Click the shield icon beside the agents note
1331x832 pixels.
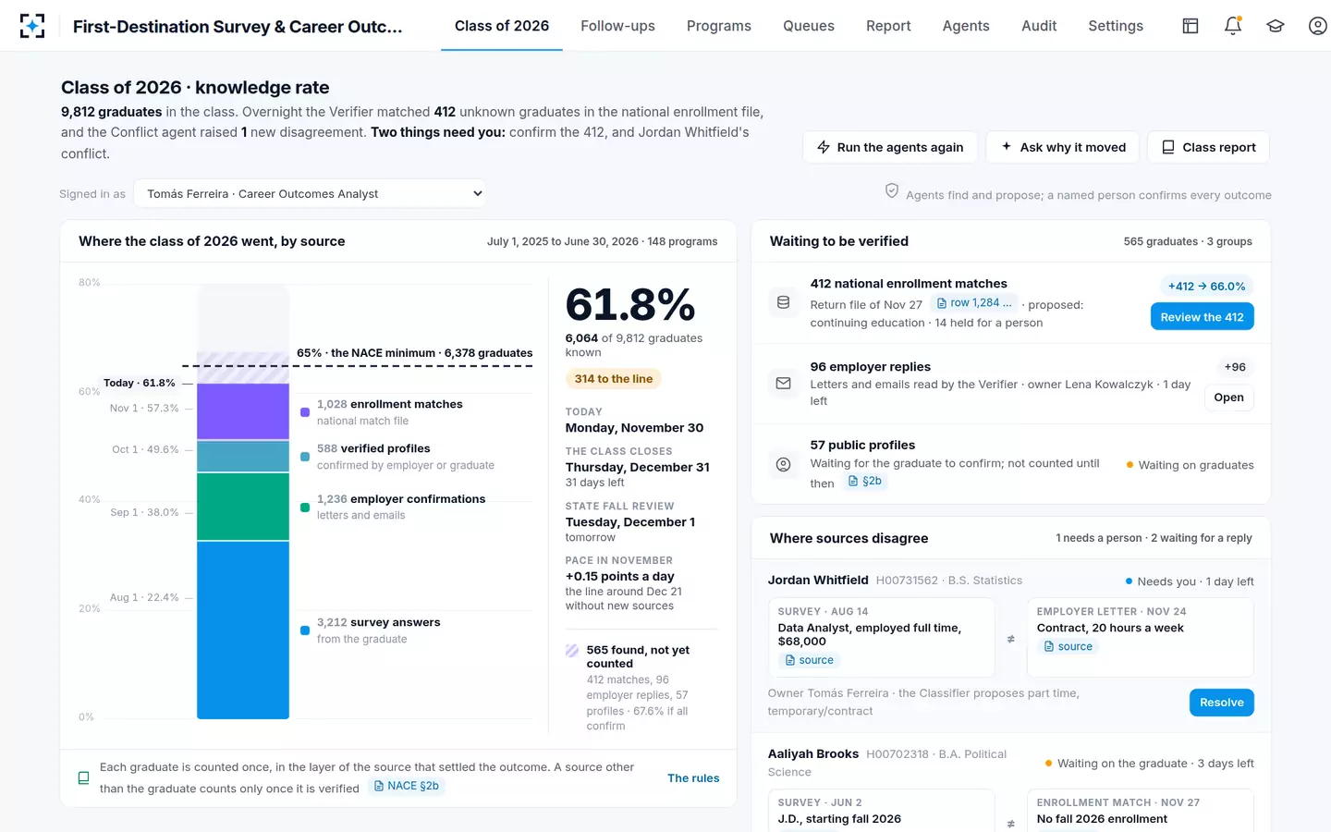(x=892, y=190)
